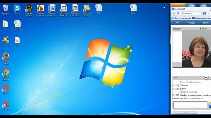Screen dimensions: 211x118
Task: Open the Часто посещаемые bookmarks item
Action: [181, 18]
